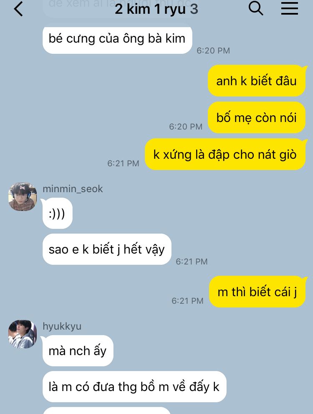
Task: Open the hamburger menu icon
Action: [289, 9]
